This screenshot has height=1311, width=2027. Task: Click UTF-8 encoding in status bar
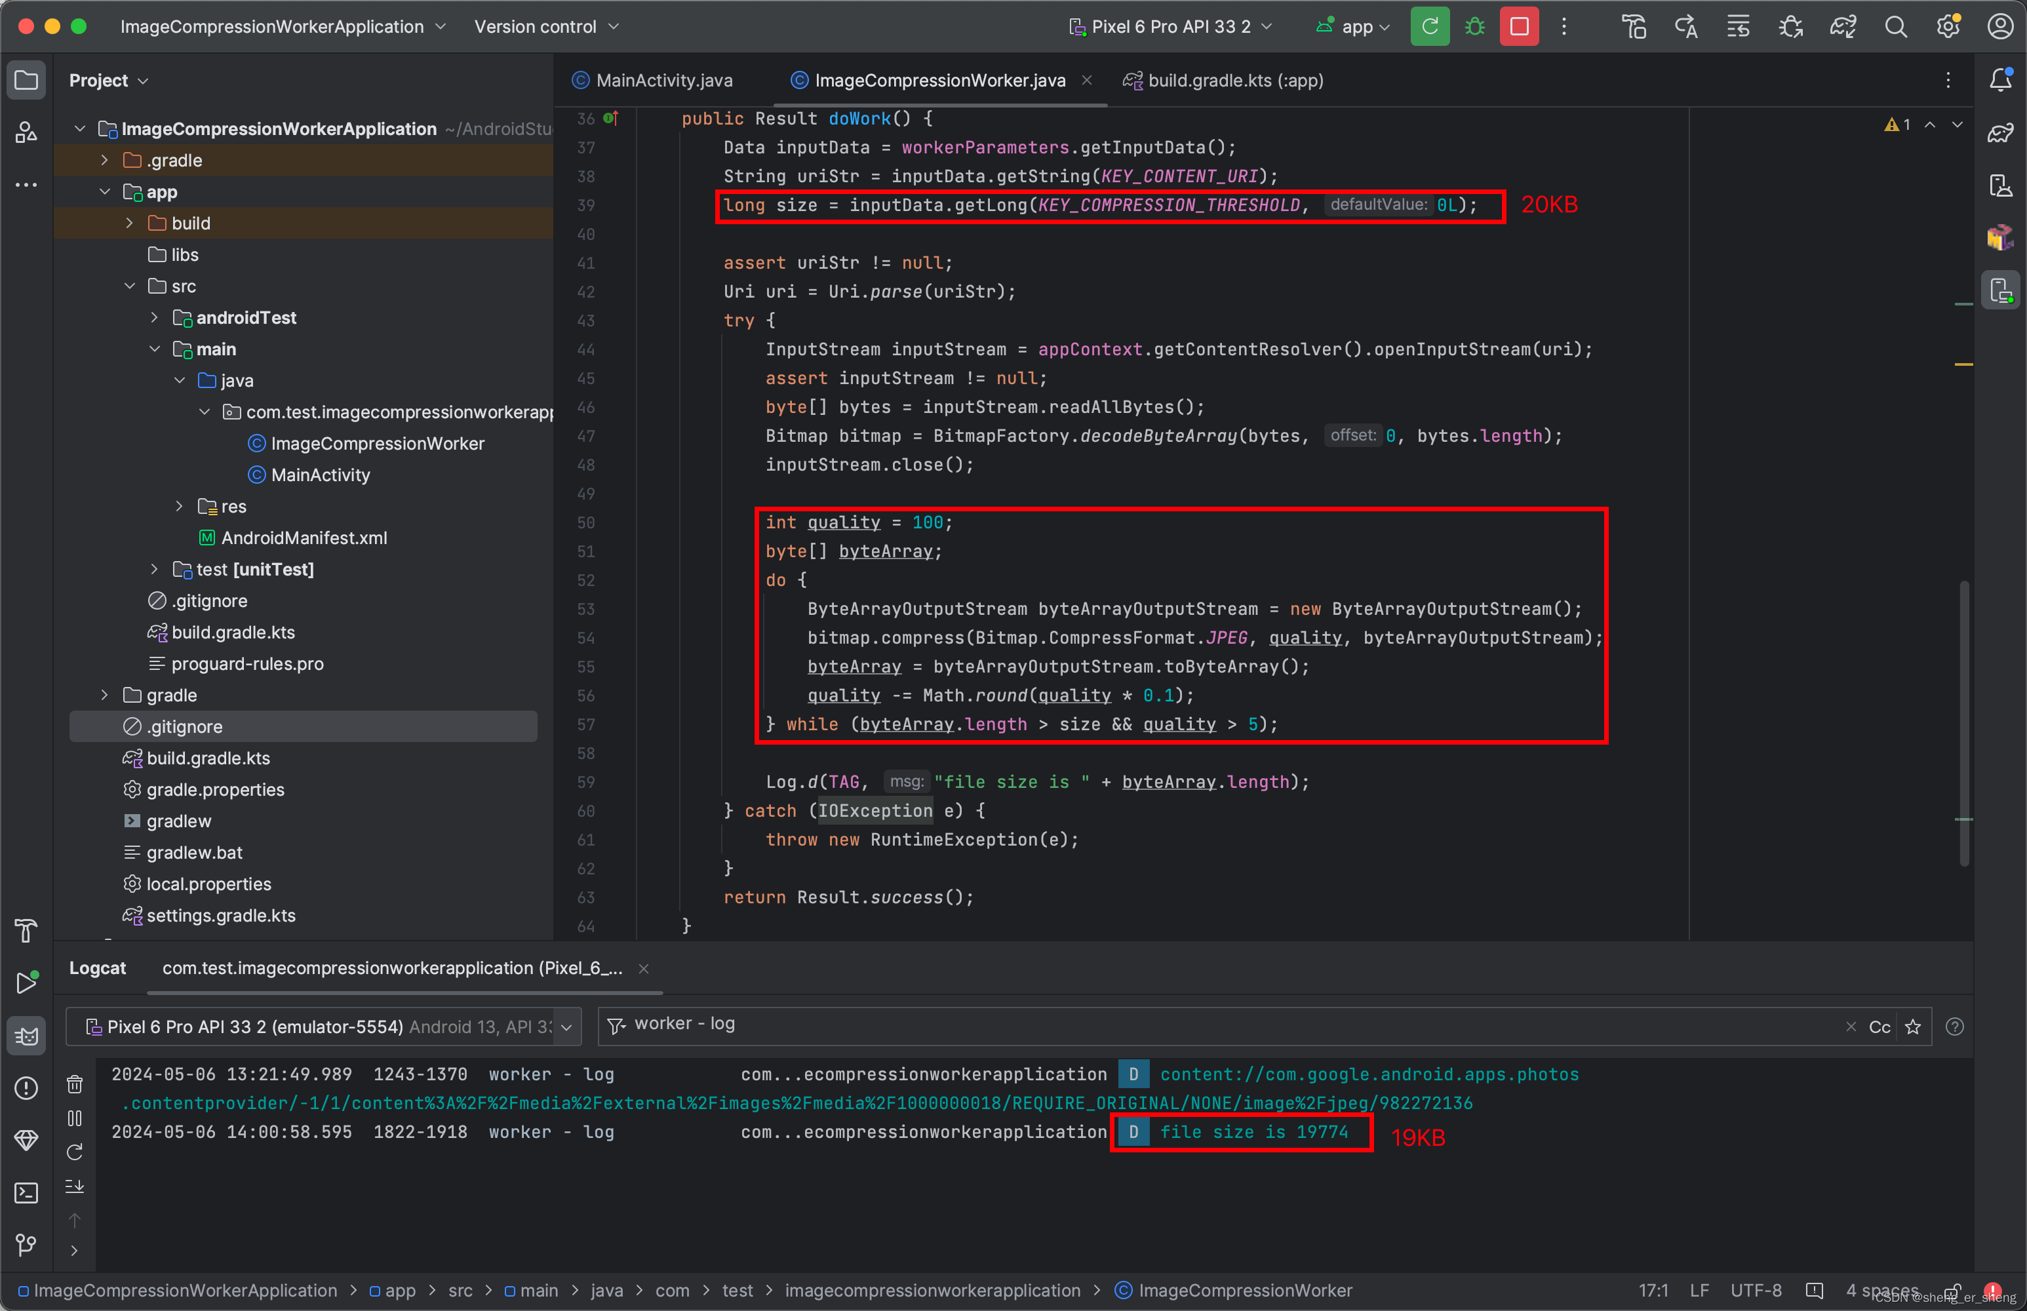coord(1756,1291)
